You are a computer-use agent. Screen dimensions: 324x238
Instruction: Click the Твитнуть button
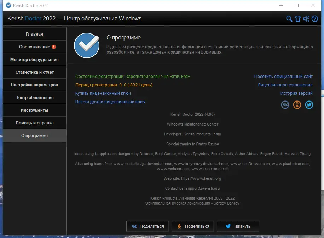(238, 226)
